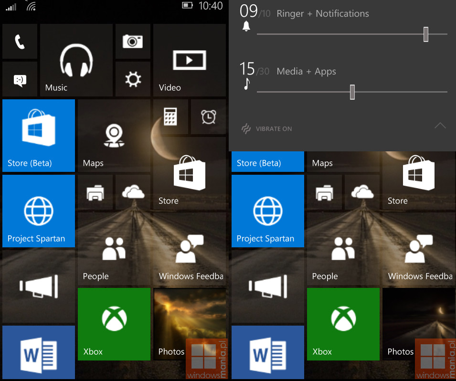Open the Messaging tile in left screen
The image size is (456, 381).
[20, 79]
